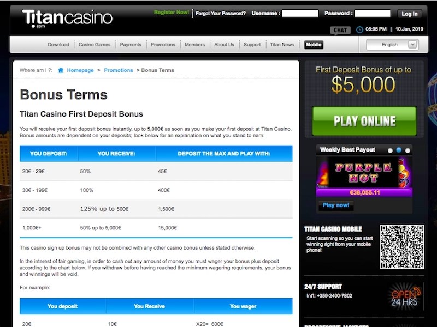Click the Register Now! link
This screenshot has width=437, height=327.
[172, 13]
